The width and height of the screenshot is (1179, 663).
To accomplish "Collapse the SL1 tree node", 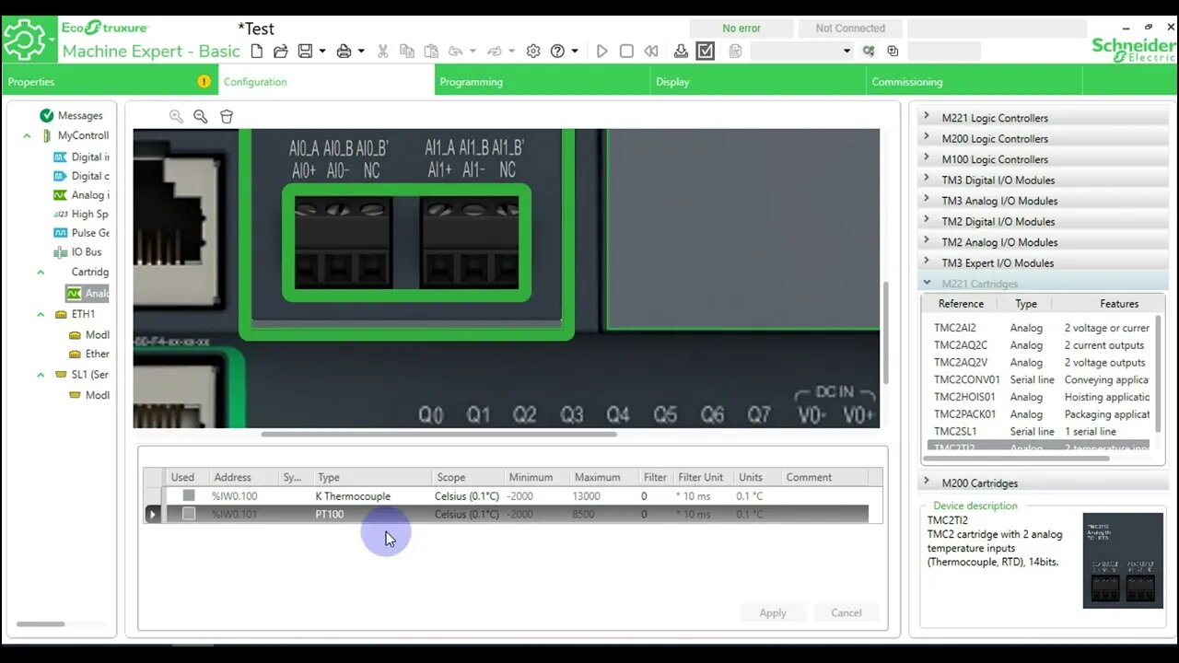I will (x=41, y=375).
